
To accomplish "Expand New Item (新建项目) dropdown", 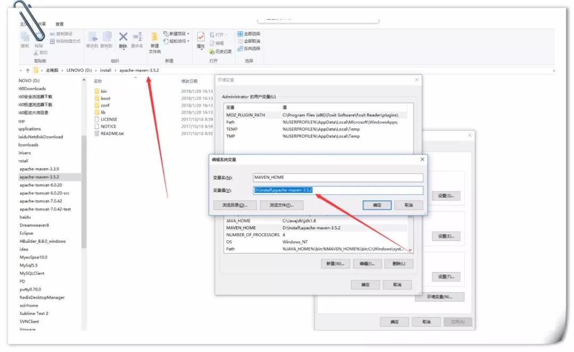I will 176,34.
